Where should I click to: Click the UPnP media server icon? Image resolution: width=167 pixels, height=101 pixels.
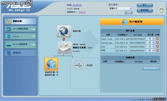[x=9, y=29]
